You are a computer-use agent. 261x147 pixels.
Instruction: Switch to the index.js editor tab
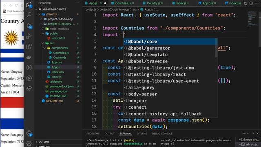point(181,3)
